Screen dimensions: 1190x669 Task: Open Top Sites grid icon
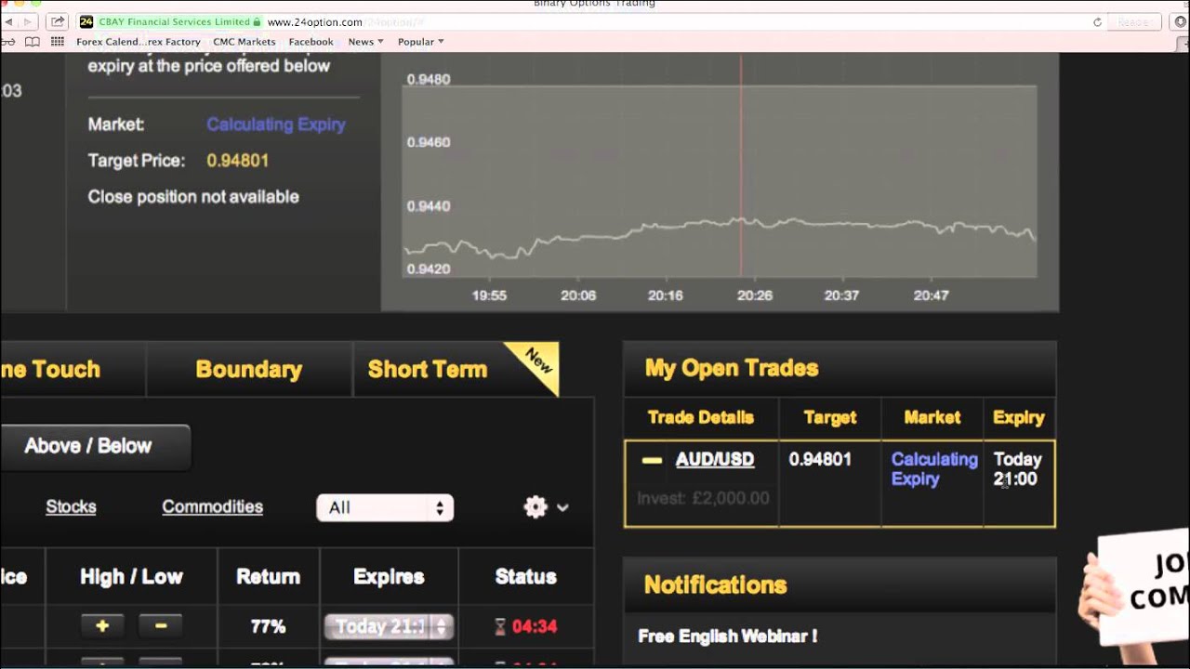click(x=58, y=42)
